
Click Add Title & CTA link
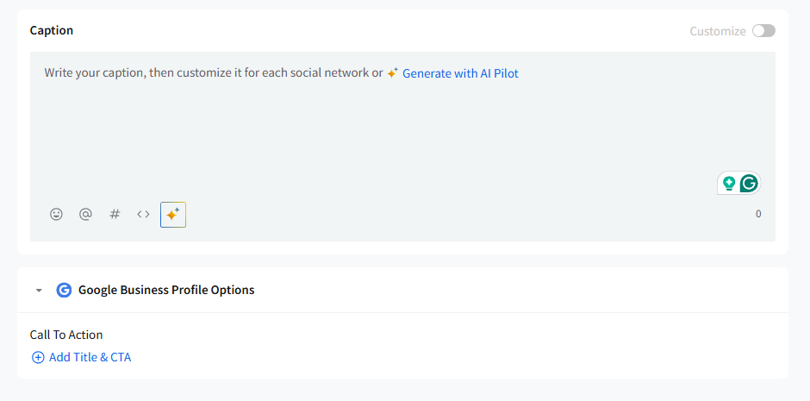pyautogui.click(x=90, y=357)
